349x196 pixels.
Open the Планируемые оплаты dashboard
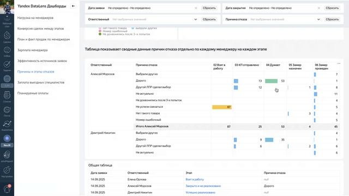[x=33, y=93]
